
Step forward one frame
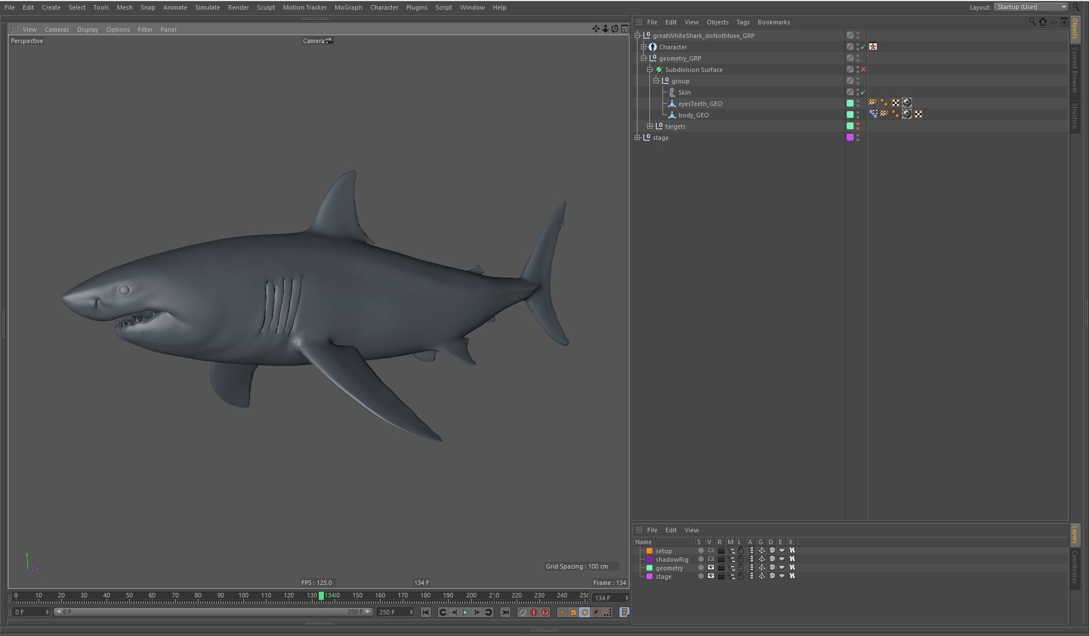477,612
